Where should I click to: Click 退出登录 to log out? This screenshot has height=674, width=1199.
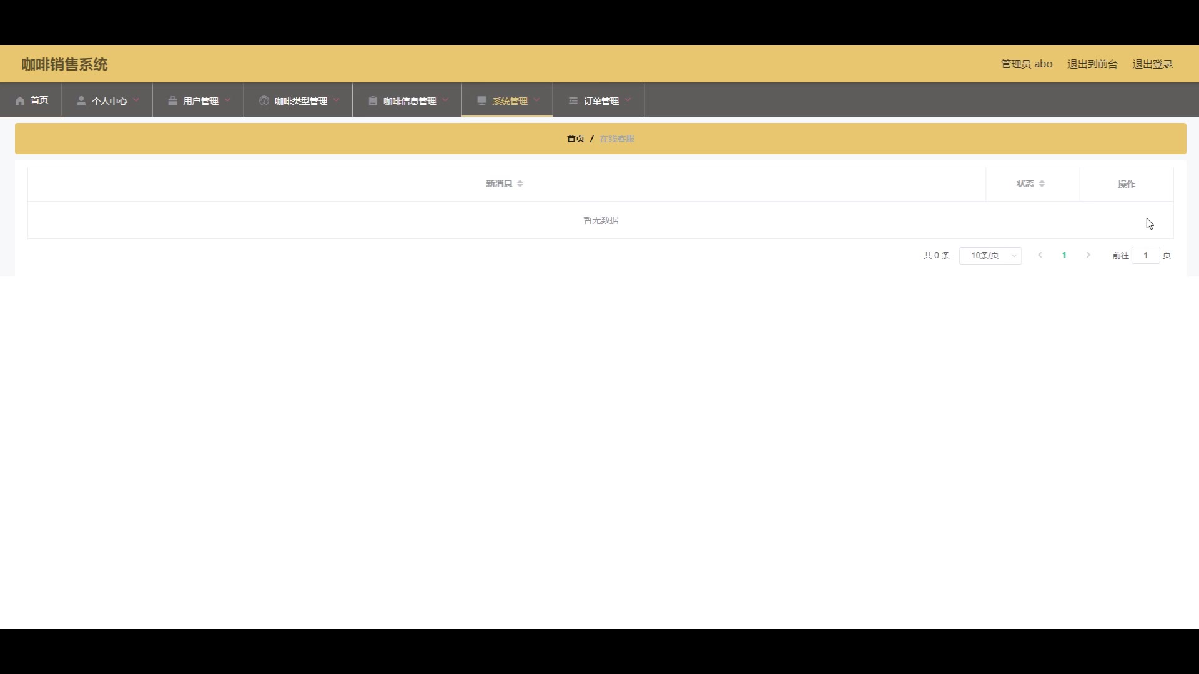pyautogui.click(x=1152, y=64)
